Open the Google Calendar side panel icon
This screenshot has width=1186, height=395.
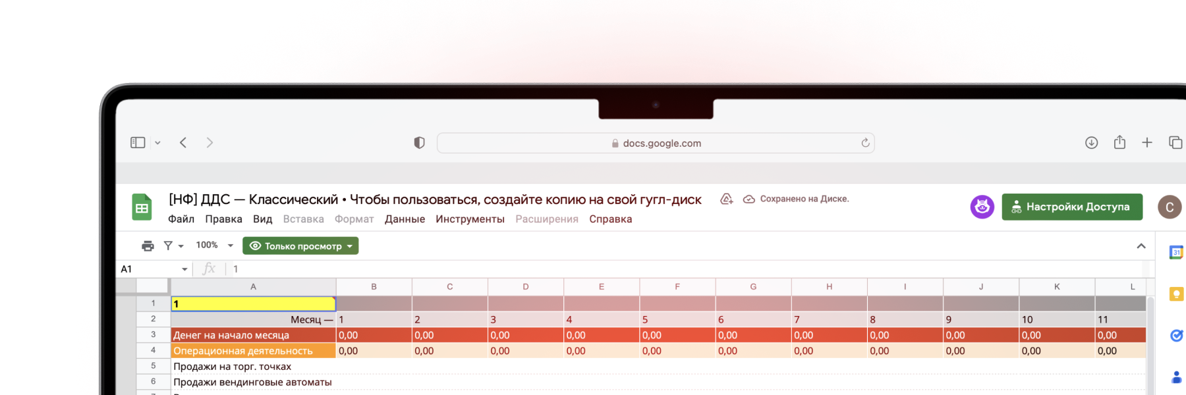click(1176, 252)
